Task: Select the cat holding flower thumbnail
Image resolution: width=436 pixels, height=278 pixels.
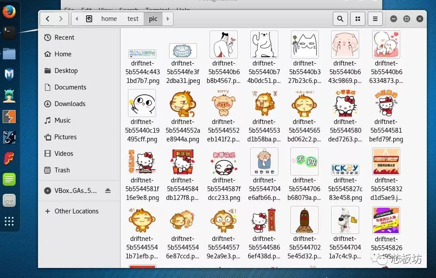Action: 305,45
